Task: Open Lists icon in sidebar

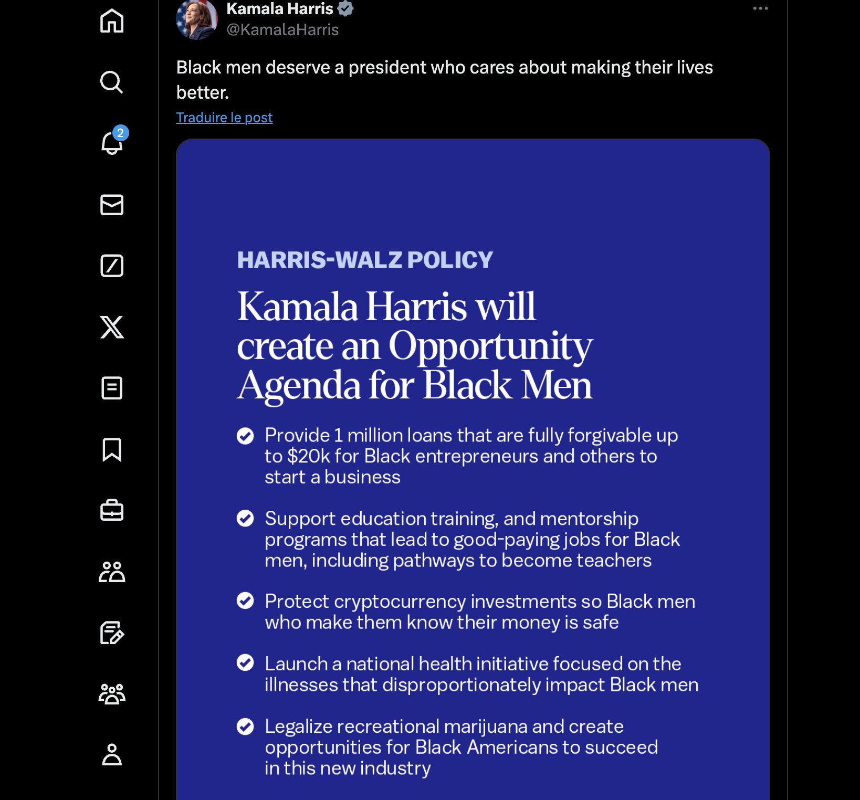Action: point(112,388)
